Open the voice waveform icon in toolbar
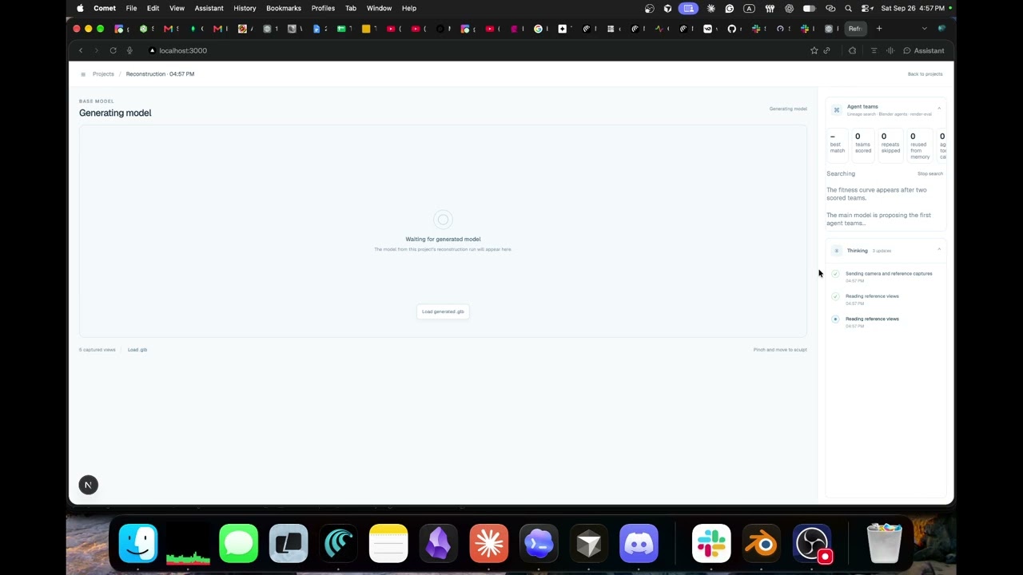This screenshot has height=575, width=1023. 890,50
